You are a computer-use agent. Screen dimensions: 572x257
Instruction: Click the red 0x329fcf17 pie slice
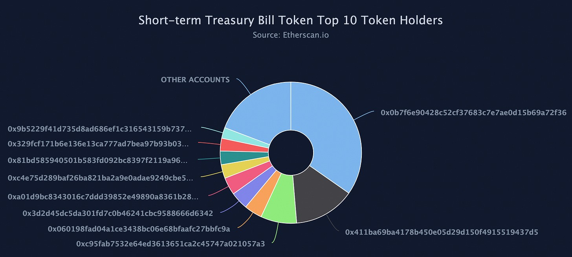coord(229,146)
